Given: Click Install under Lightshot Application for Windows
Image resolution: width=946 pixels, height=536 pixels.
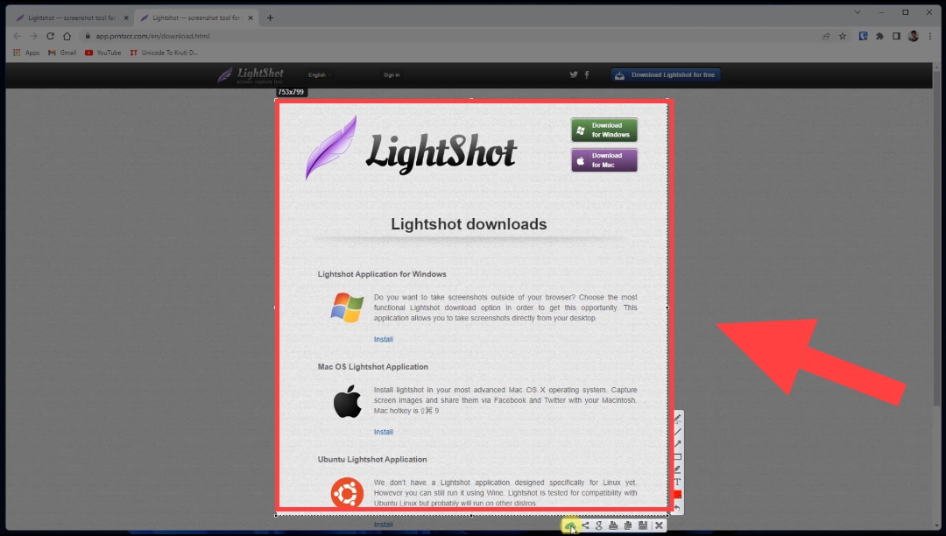Looking at the screenshot, I should tap(383, 340).
